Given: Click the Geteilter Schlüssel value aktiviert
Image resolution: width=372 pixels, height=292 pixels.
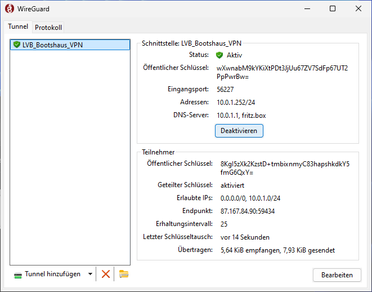Looking at the screenshot, I should coord(232,185).
